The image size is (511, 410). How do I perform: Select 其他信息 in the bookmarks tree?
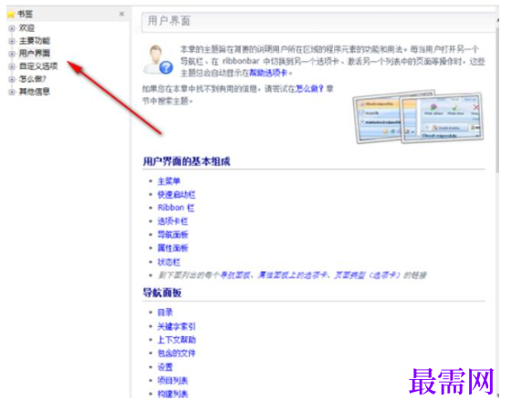[x=35, y=91]
